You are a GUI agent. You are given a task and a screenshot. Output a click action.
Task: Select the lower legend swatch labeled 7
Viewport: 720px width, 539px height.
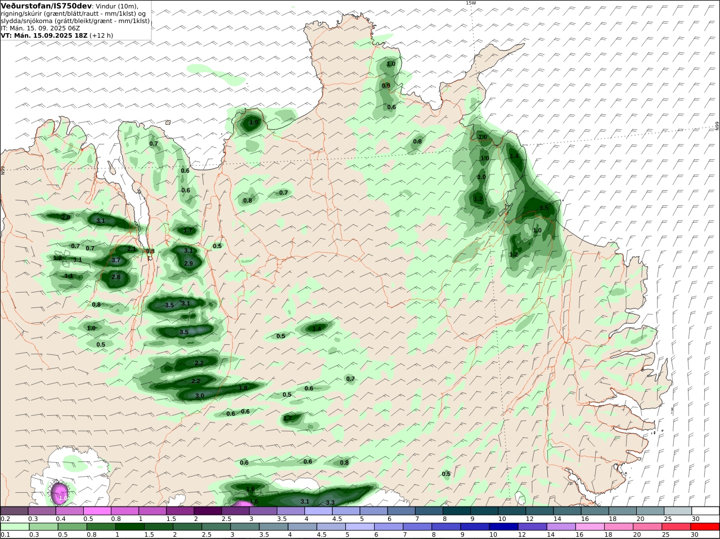coord(417,527)
